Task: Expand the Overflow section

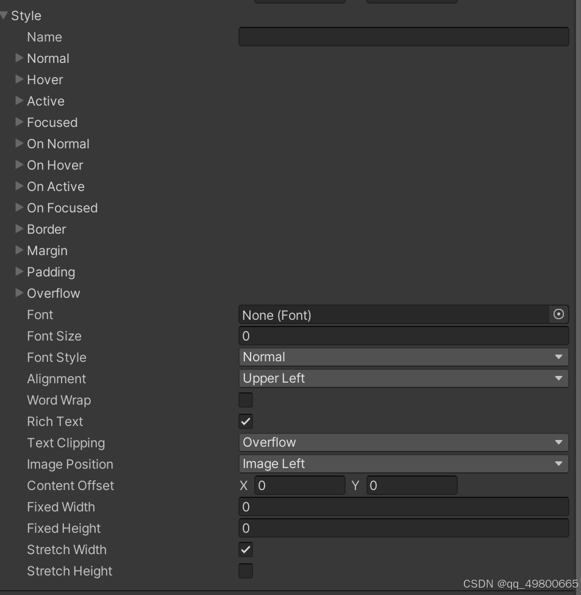Action: tap(19, 293)
